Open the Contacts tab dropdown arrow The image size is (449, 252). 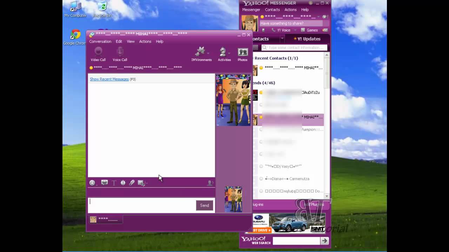click(x=282, y=39)
